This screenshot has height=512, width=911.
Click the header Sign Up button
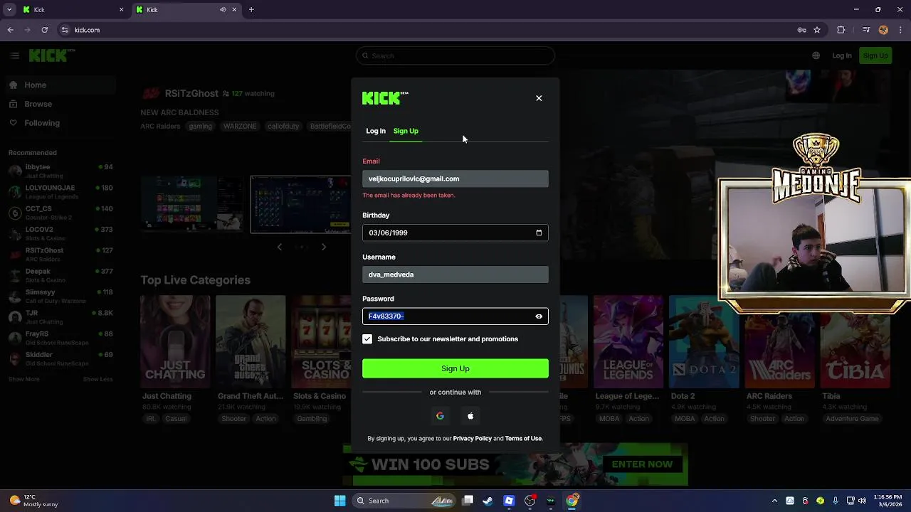(875, 55)
